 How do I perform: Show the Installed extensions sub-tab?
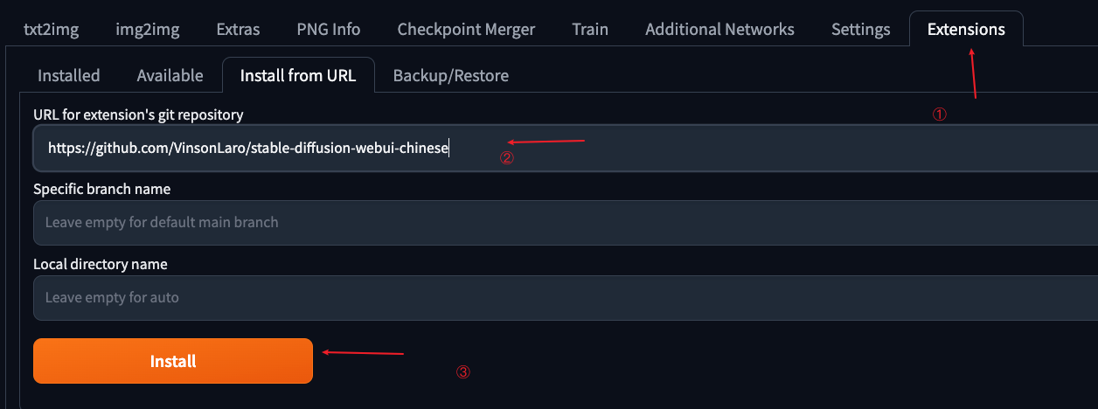[68, 75]
